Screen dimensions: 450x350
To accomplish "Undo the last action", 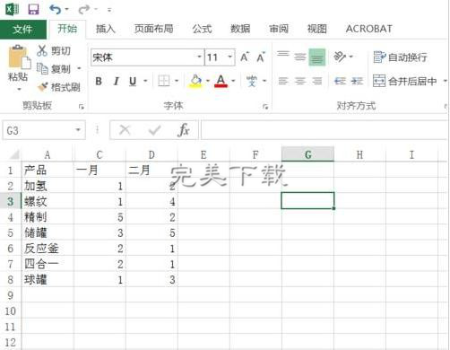I will pos(55,9).
